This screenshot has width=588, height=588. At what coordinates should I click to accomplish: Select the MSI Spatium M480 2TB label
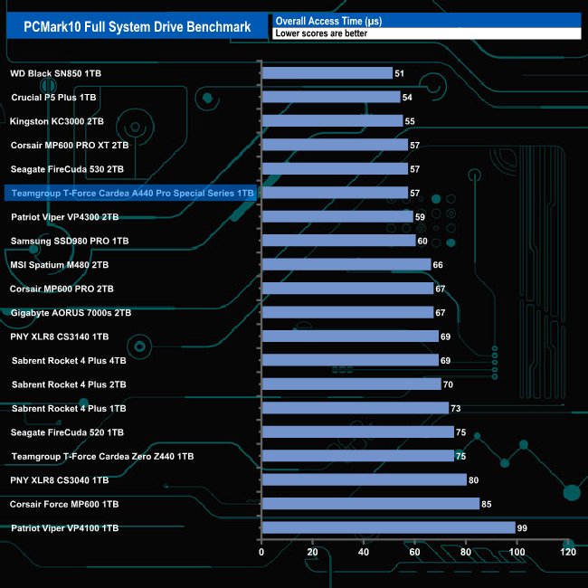[59, 265]
